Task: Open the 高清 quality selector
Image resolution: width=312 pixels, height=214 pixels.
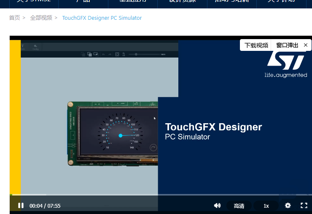Action: click(239, 206)
